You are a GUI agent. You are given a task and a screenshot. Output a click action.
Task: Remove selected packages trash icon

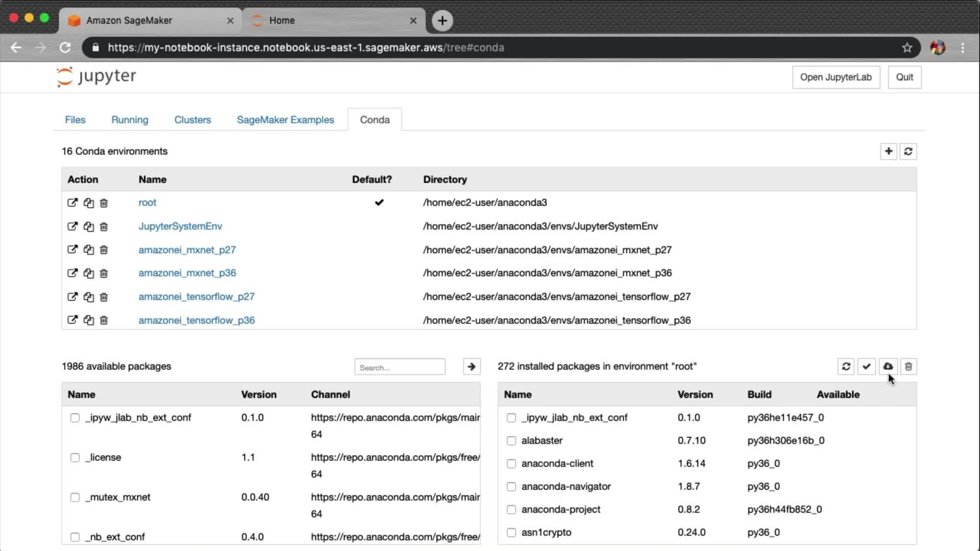908,366
